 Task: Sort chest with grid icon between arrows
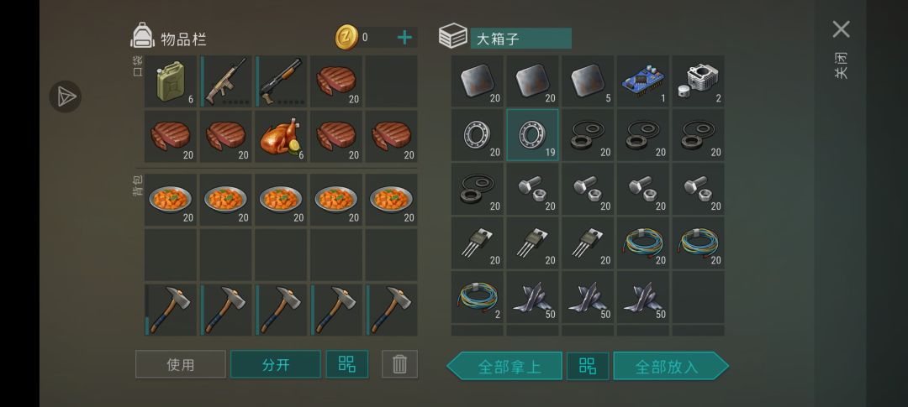tap(588, 366)
